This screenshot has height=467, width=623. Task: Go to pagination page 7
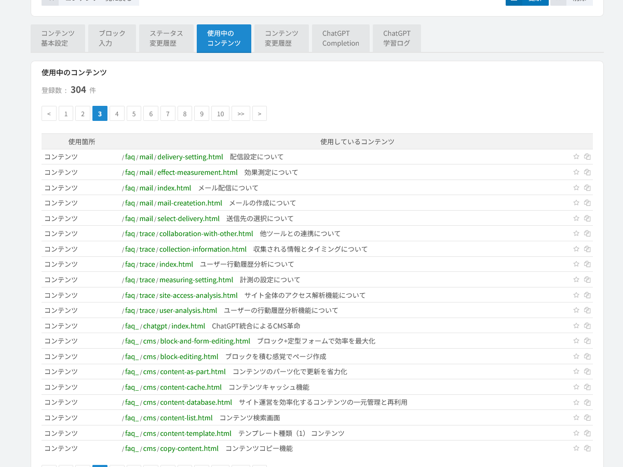pyautogui.click(x=168, y=114)
